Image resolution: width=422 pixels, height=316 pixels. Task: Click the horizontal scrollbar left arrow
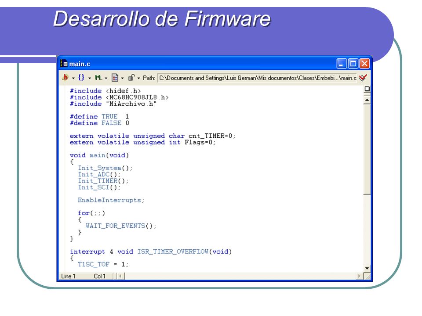click(x=120, y=276)
